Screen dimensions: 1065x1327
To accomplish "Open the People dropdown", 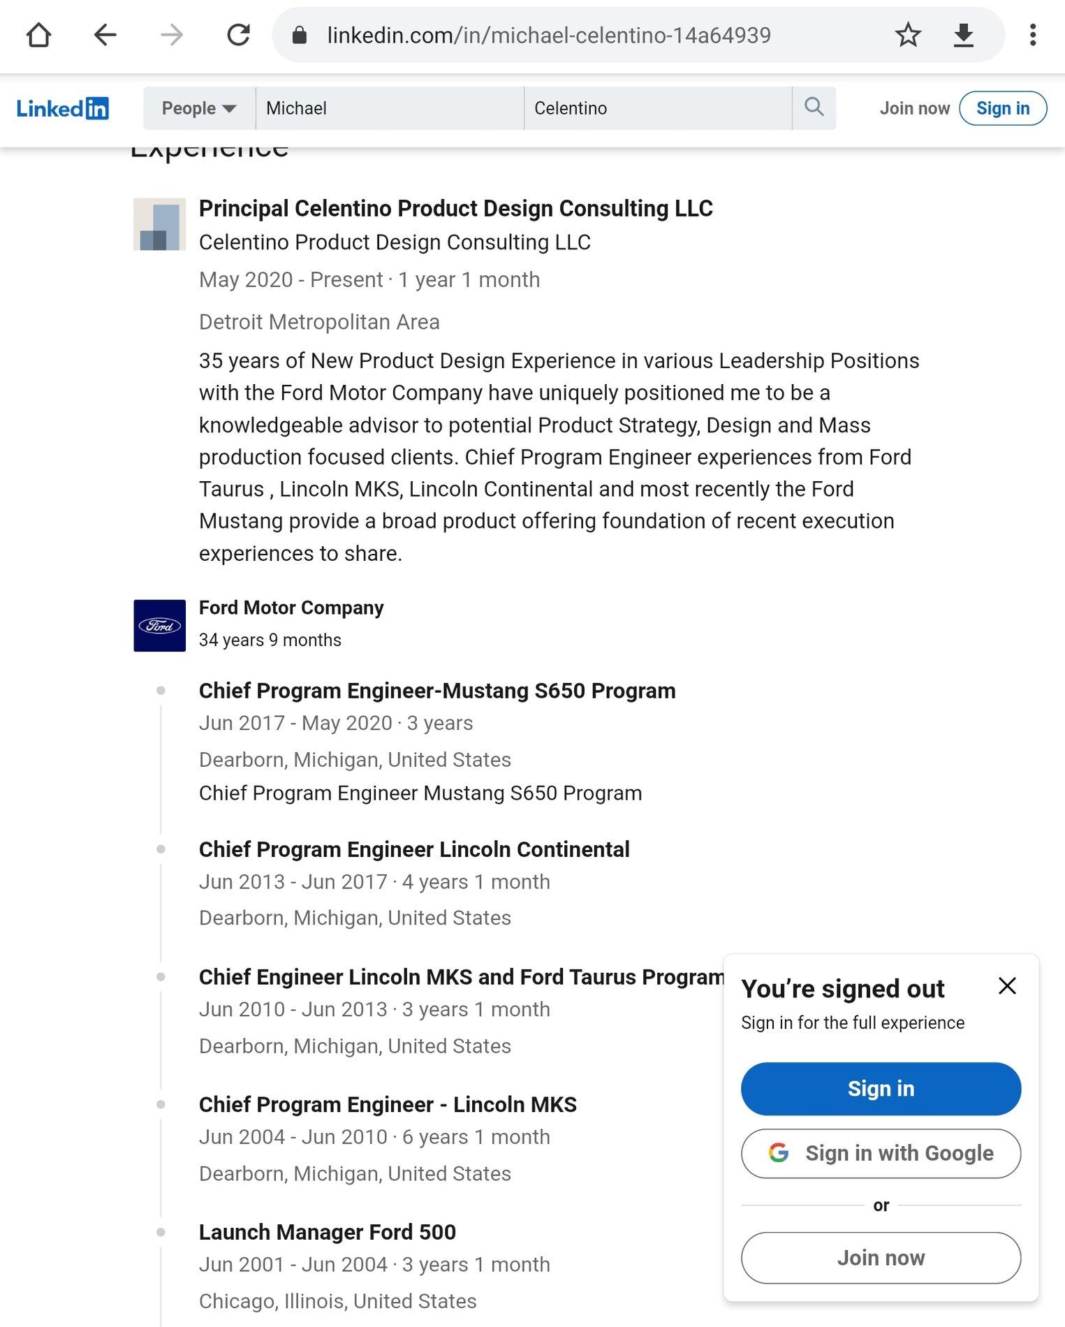I will tap(199, 108).
